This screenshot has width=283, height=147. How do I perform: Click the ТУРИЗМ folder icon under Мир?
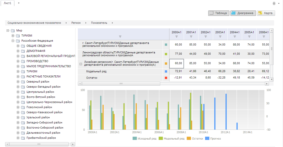[18, 36]
